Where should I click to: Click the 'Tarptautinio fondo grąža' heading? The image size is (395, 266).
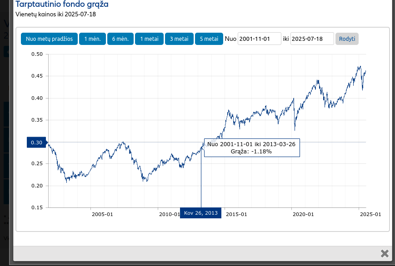pyautogui.click(x=62, y=4)
